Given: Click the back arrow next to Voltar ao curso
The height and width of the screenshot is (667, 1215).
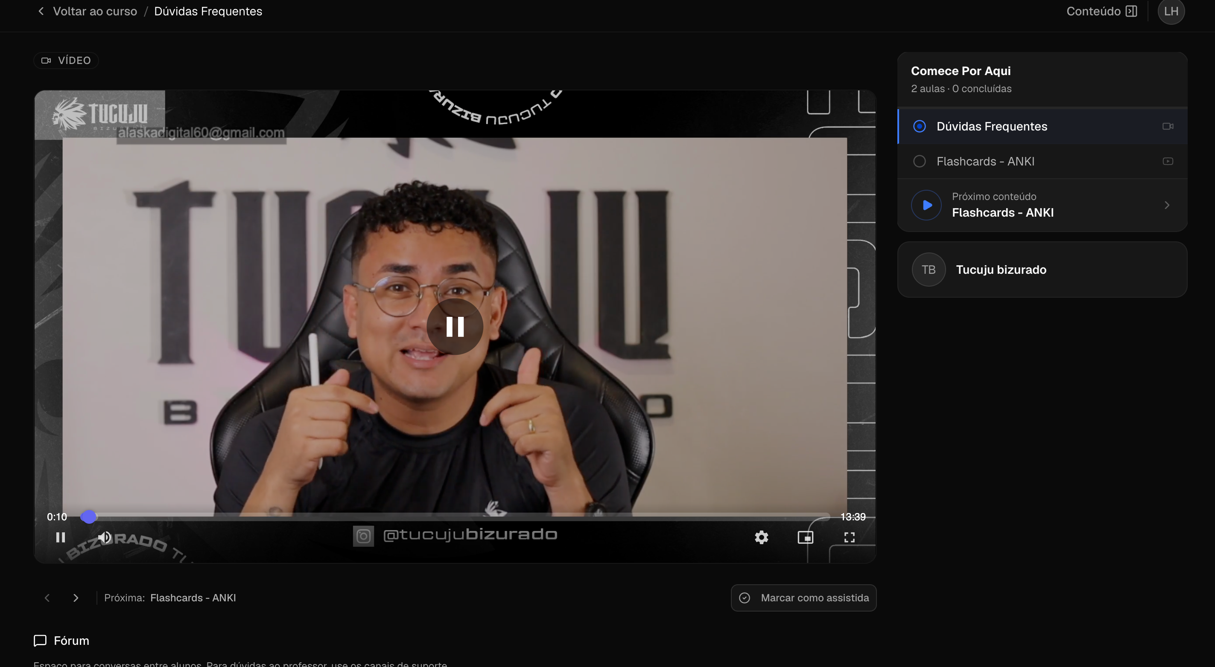Looking at the screenshot, I should [41, 12].
